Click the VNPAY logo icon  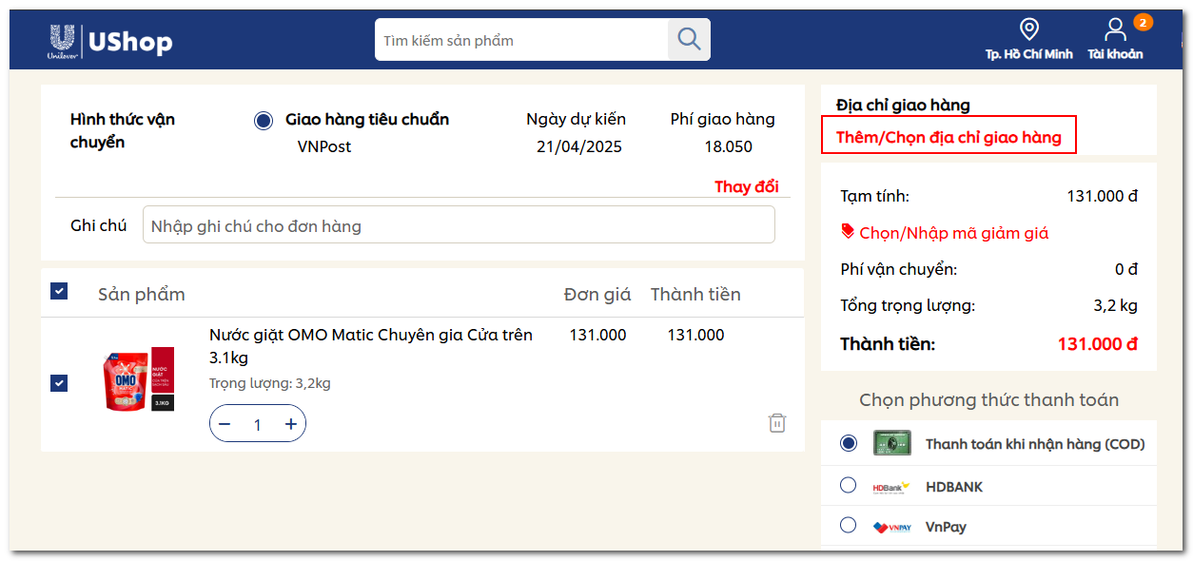892,527
